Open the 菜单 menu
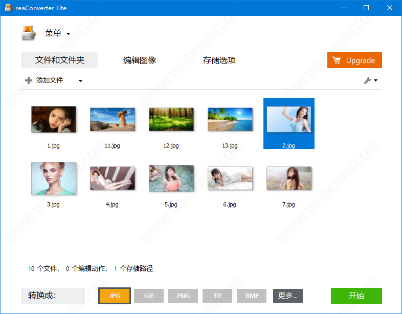This screenshot has height=314, width=402. [x=53, y=33]
